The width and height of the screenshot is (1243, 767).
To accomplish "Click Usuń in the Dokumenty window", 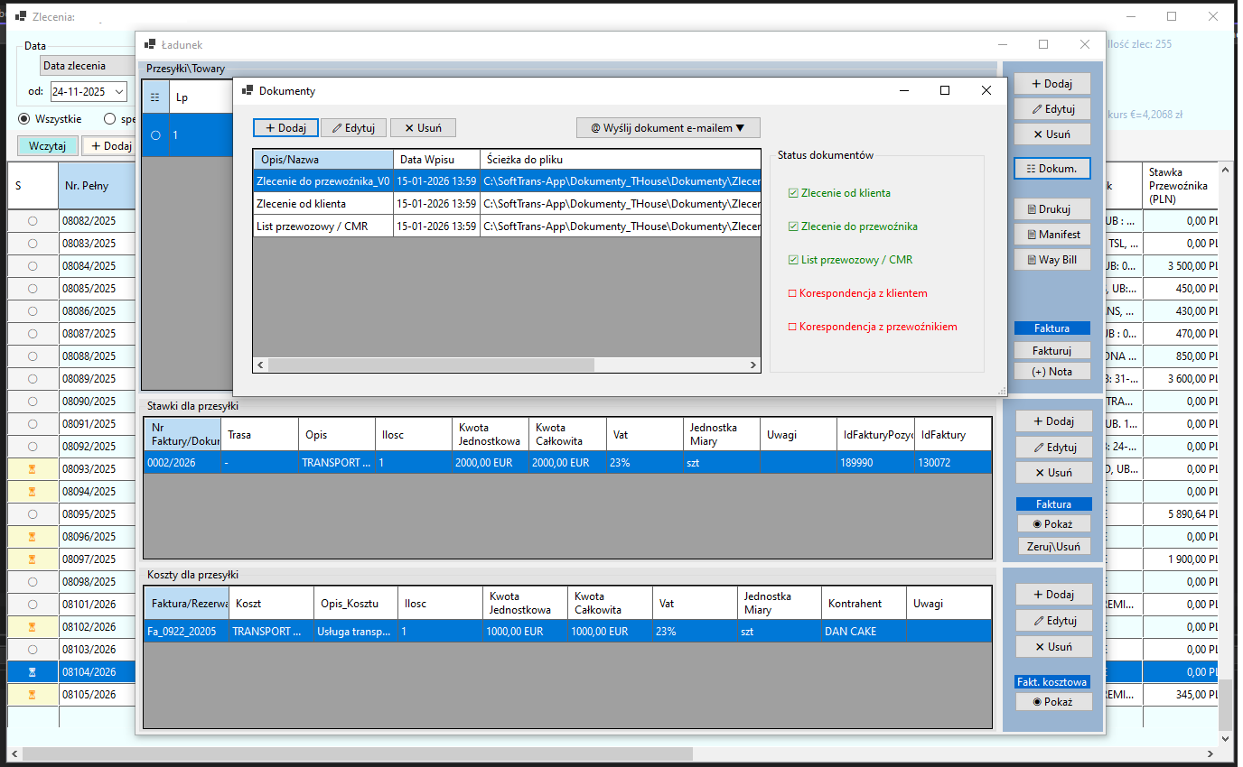I will point(423,128).
